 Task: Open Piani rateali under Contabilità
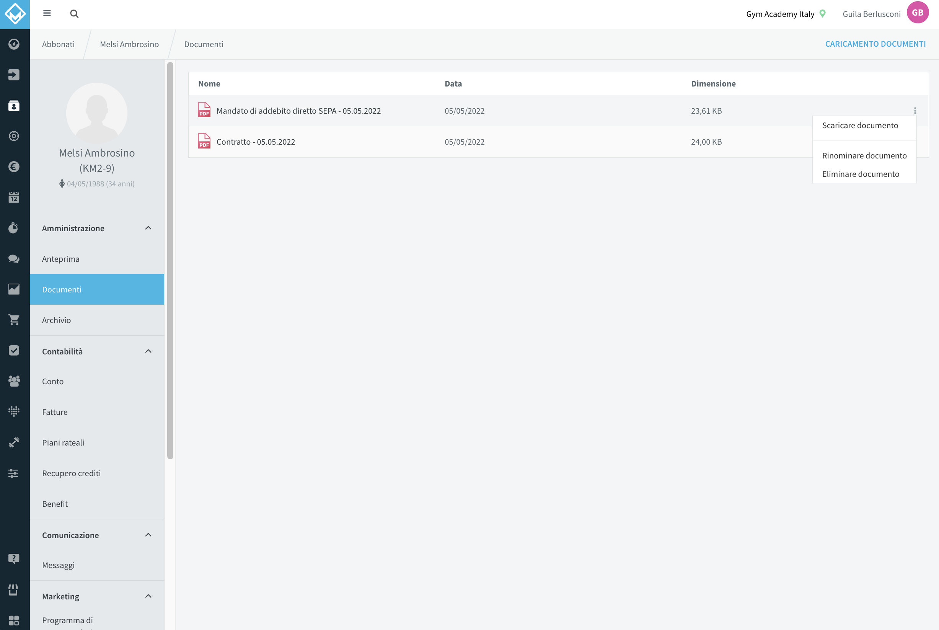[97, 442]
